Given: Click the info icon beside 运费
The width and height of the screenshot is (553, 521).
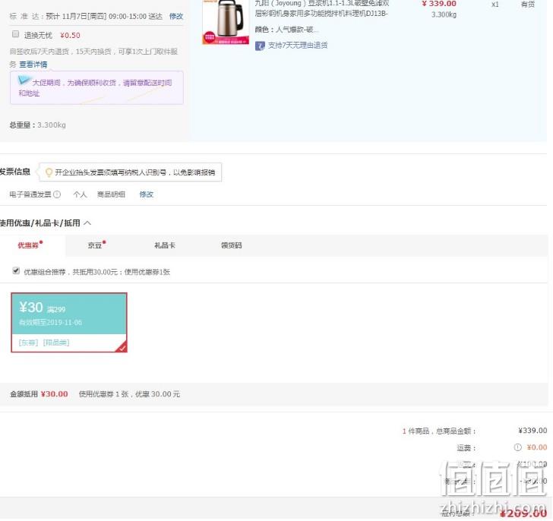Looking at the screenshot, I should pos(517,447).
